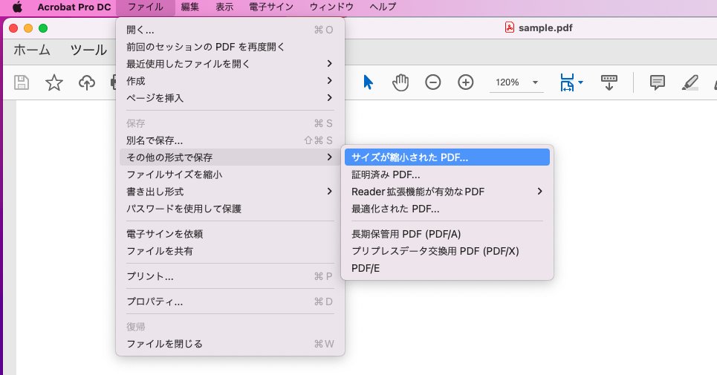Choose 別名で保存...
This screenshot has width=717, height=375.
[230, 140]
